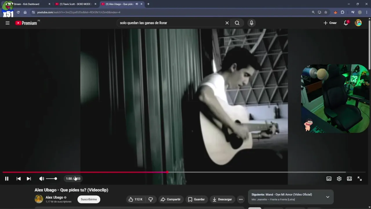Close the Travis Scott tab
371x209 pixels.
[95, 4]
